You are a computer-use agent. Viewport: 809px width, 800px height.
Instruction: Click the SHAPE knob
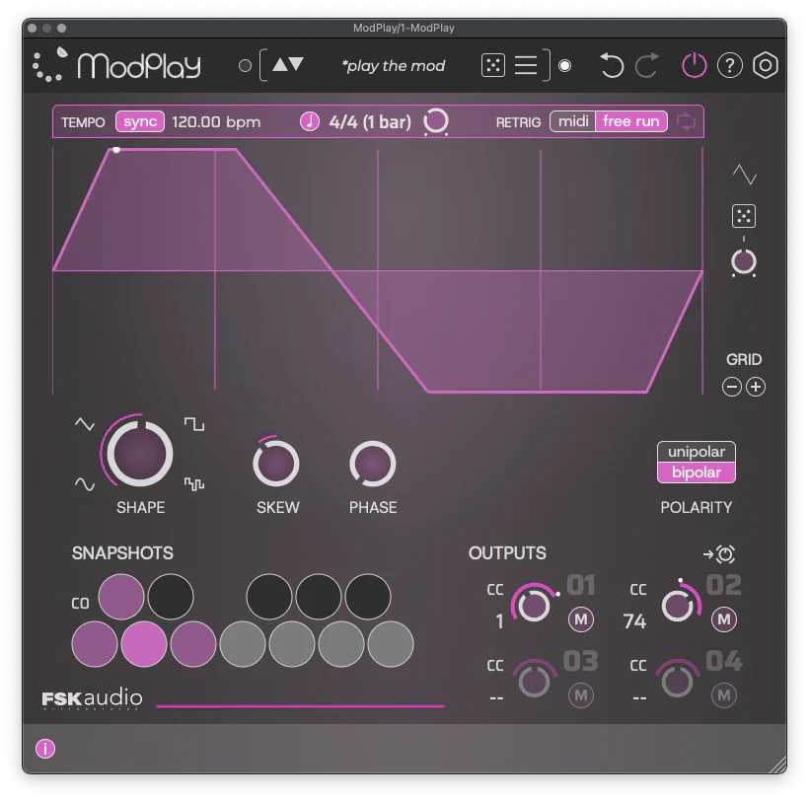(x=139, y=455)
